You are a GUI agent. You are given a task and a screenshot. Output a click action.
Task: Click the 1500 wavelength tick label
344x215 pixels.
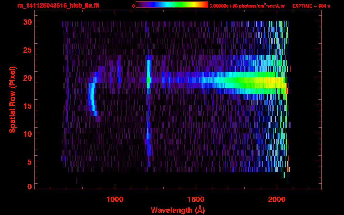(196, 199)
